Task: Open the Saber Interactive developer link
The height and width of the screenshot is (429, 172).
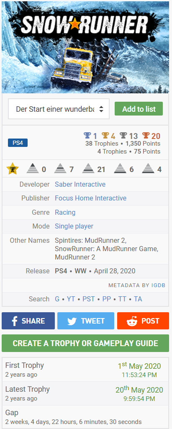Action: [x=80, y=185]
